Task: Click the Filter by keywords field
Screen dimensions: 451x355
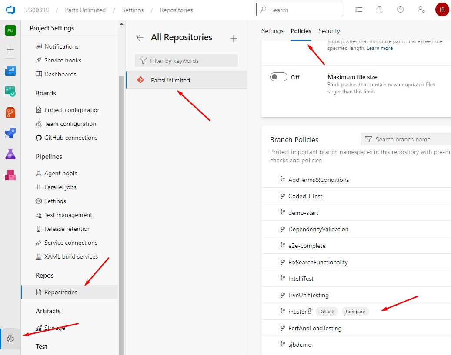Action: (x=186, y=61)
